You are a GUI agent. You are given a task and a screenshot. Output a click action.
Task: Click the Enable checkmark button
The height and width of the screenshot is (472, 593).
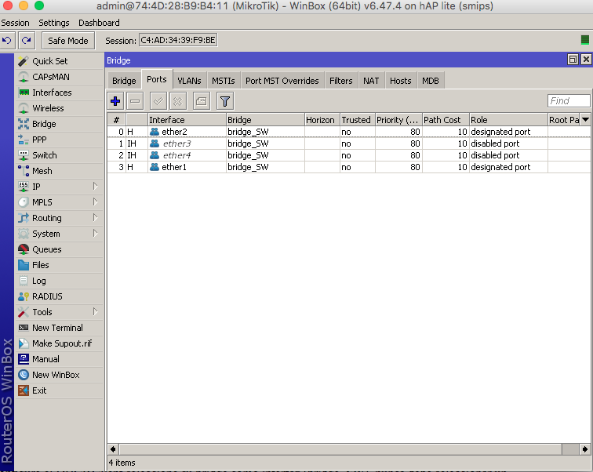[x=158, y=101]
